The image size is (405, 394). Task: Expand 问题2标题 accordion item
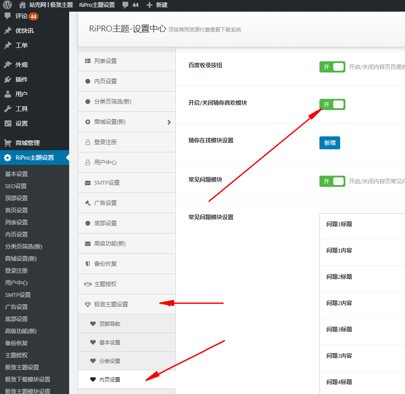point(362,279)
